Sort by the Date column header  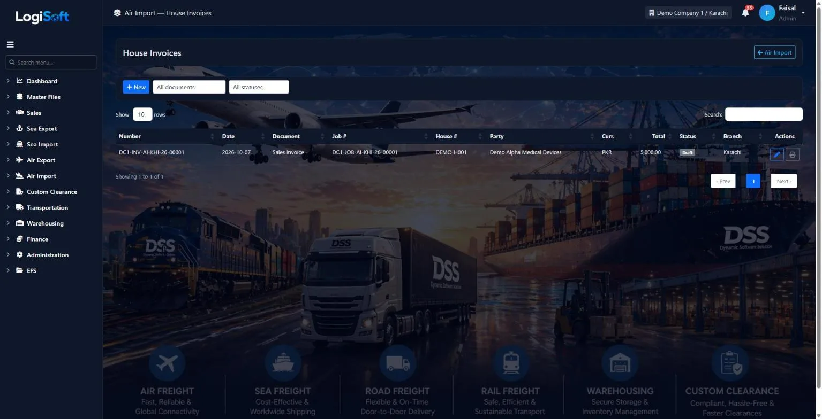[244, 136]
